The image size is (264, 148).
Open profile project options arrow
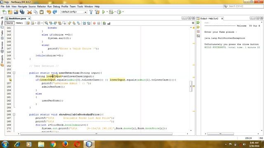click(123, 12)
